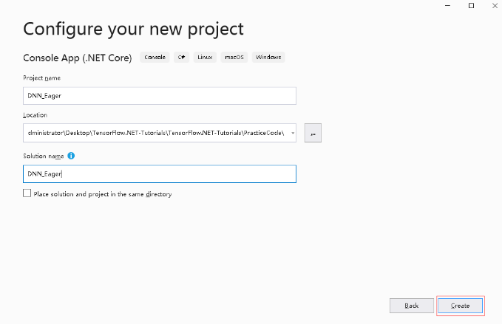The width and height of the screenshot is (502, 324).
Task: Click the C# language tag
Action: 182,57
